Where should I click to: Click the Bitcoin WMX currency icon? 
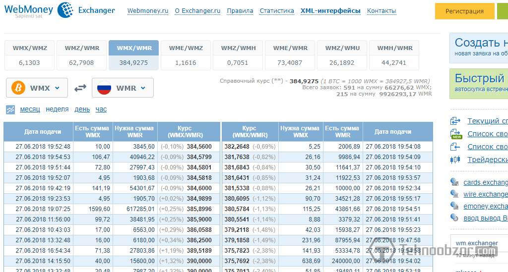tap(18, 88)
